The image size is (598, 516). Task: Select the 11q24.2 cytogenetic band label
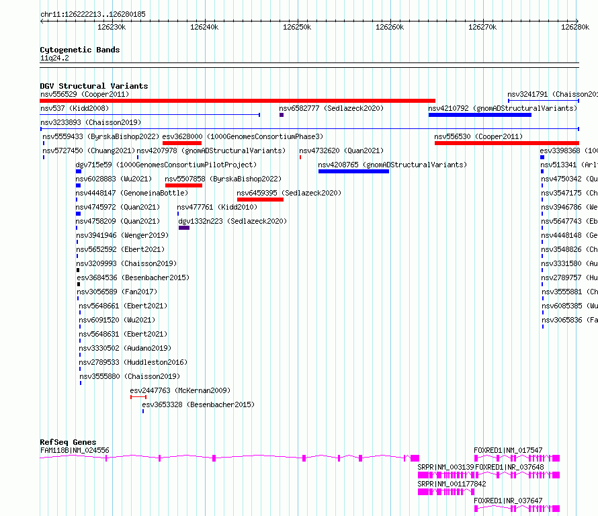point(54,58)
